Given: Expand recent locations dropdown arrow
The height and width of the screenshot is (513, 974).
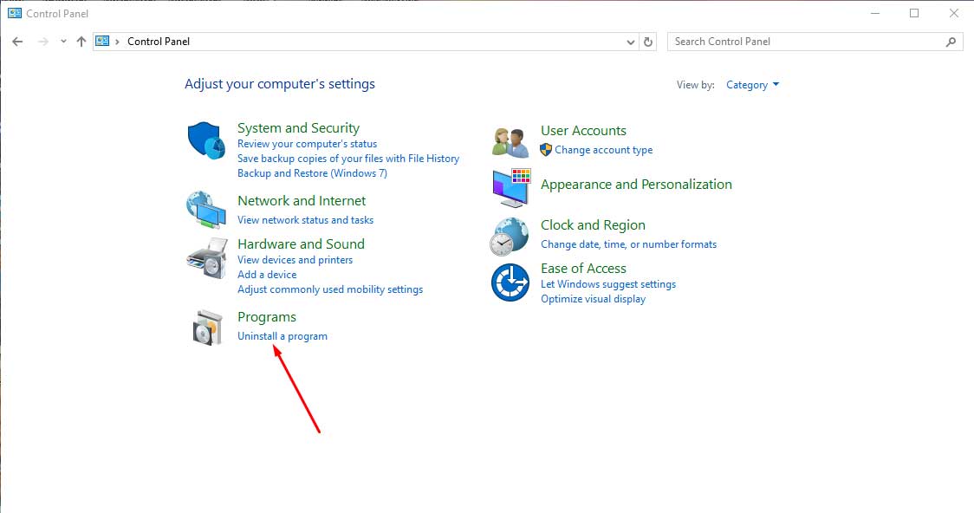Looking at the screenshot, I should (63, 42).
